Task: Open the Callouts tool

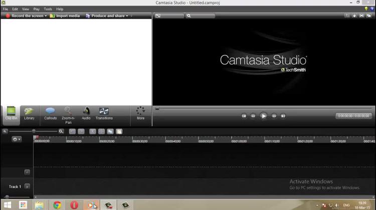Action: pos(50,113)
